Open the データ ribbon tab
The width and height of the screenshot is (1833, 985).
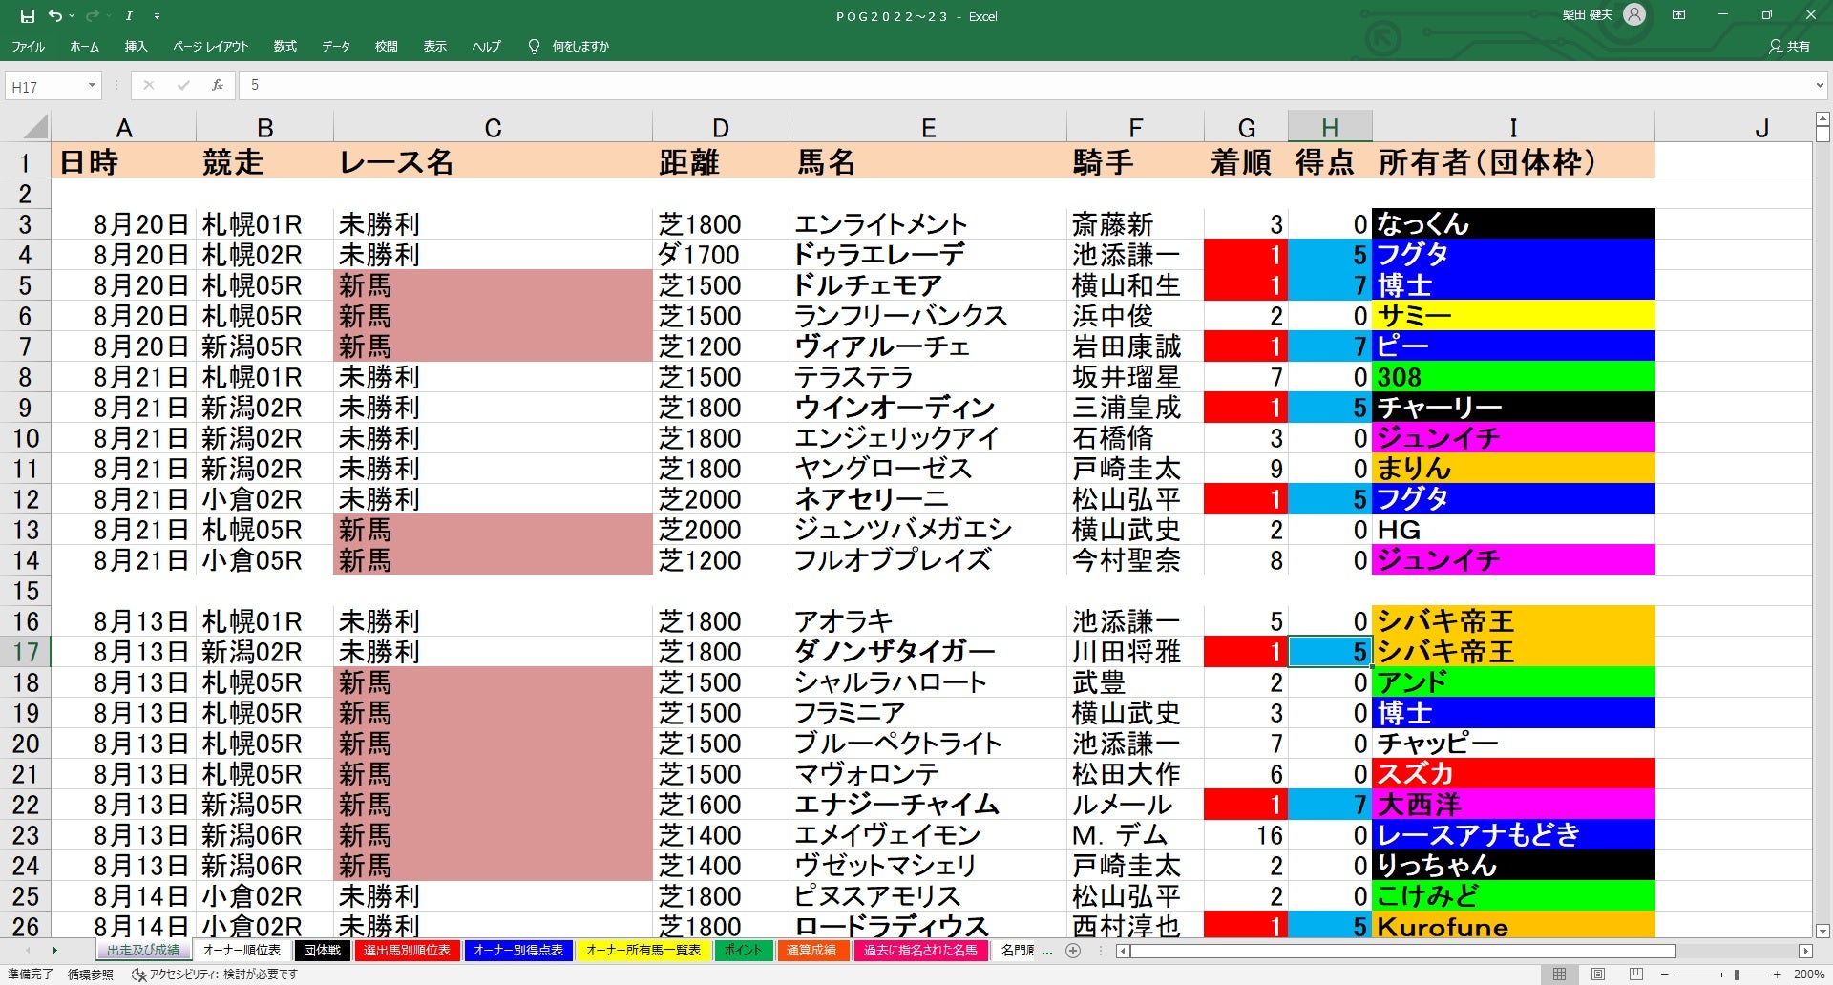[335, 46]
